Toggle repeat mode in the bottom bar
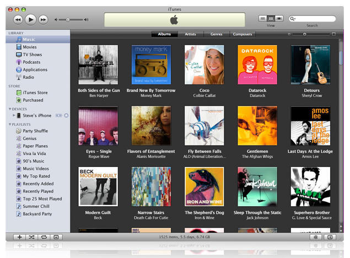 [x=44, y=237]
